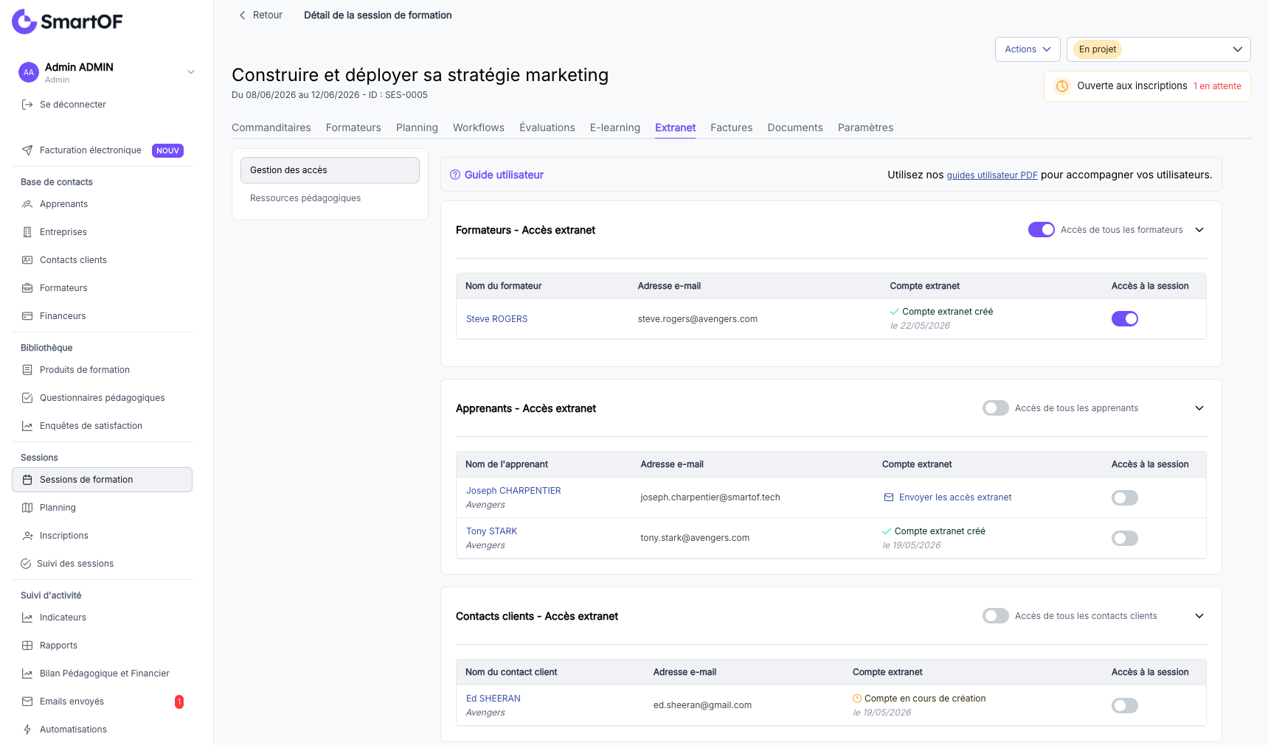Click the NOUV badge beside Facturation électronique
This screenshot has height=745, width=1268.
click(167, 150)
